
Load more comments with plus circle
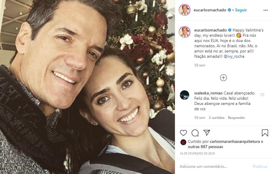pos(223,78)
